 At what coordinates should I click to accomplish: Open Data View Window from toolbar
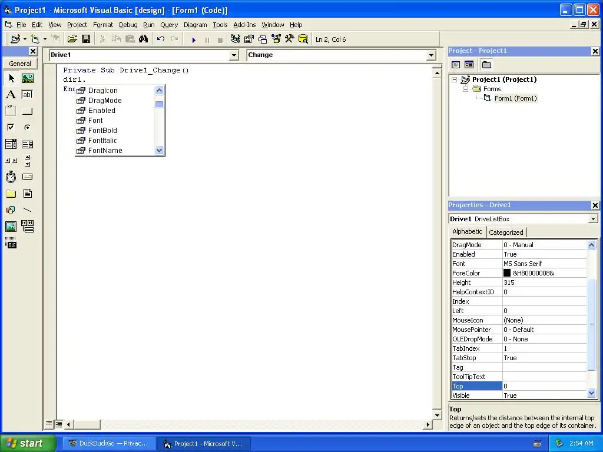[x=303, y=39]
